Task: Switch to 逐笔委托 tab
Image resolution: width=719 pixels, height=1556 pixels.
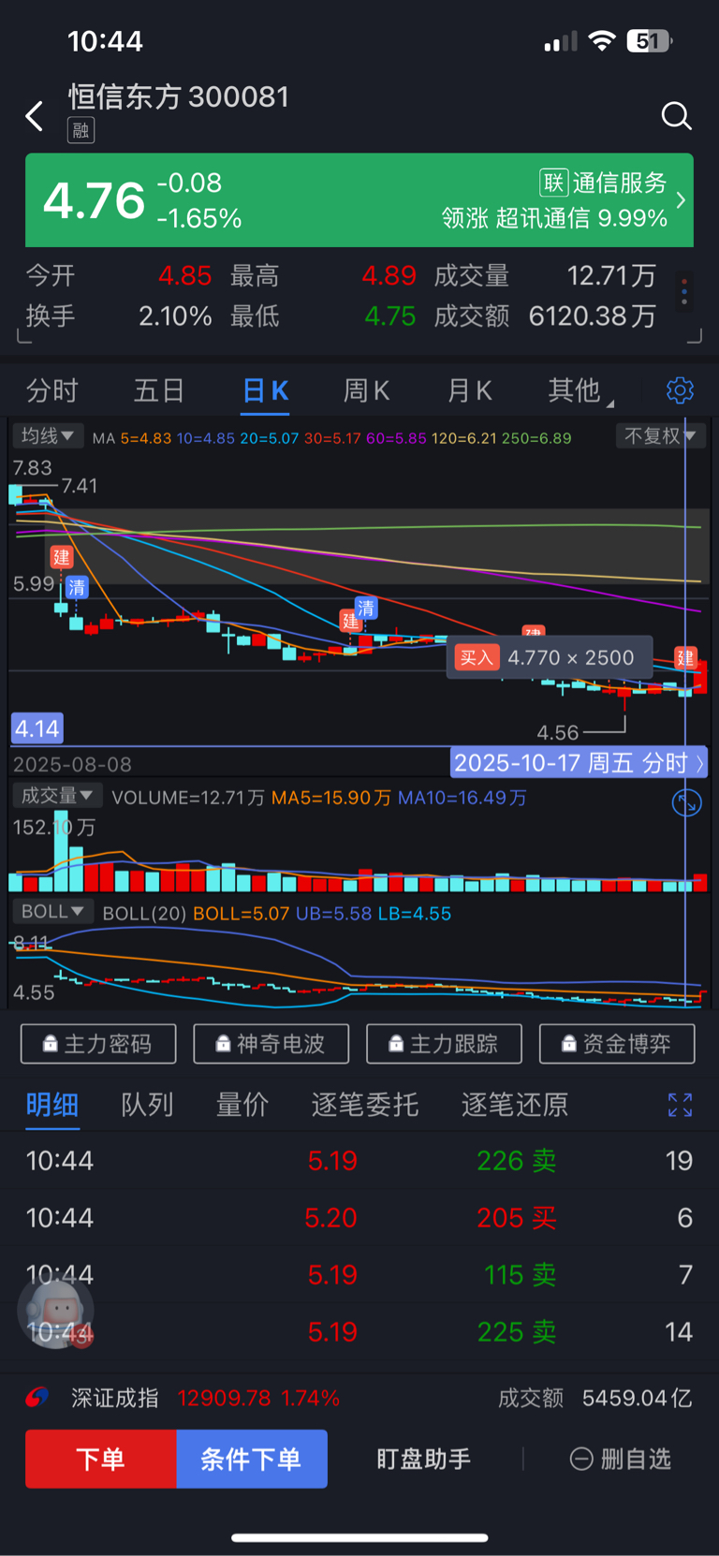Action: click(364, 1106)
